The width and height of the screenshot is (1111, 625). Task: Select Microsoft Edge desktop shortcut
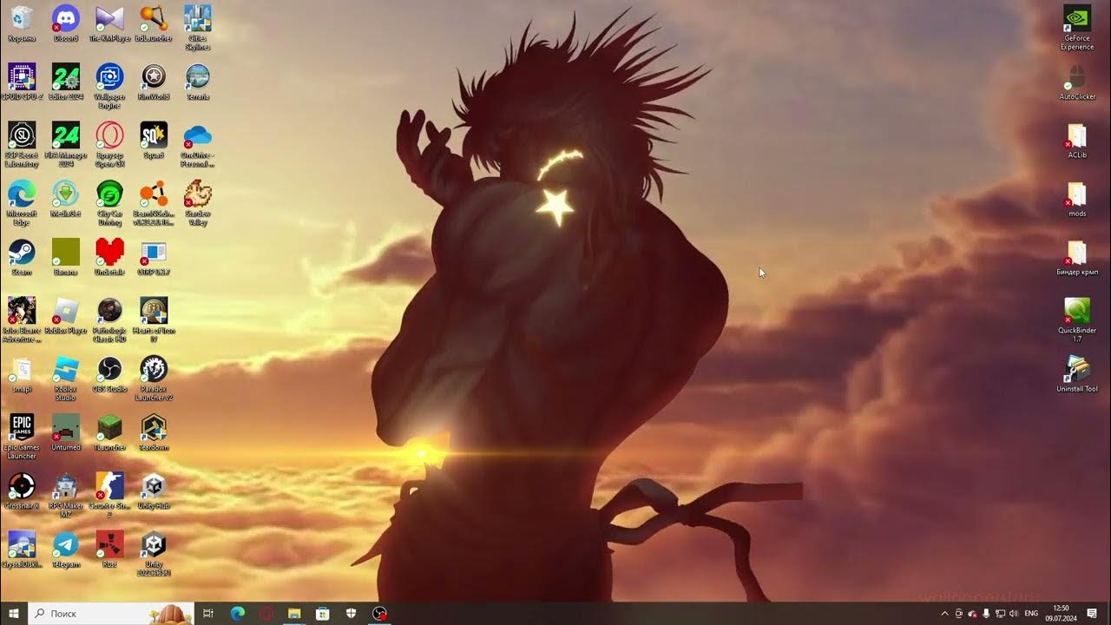click(22, 202)
